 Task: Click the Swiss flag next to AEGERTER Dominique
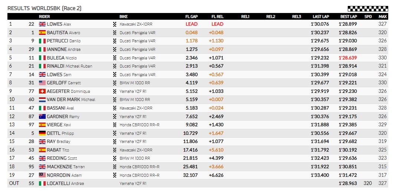(42, 91)
